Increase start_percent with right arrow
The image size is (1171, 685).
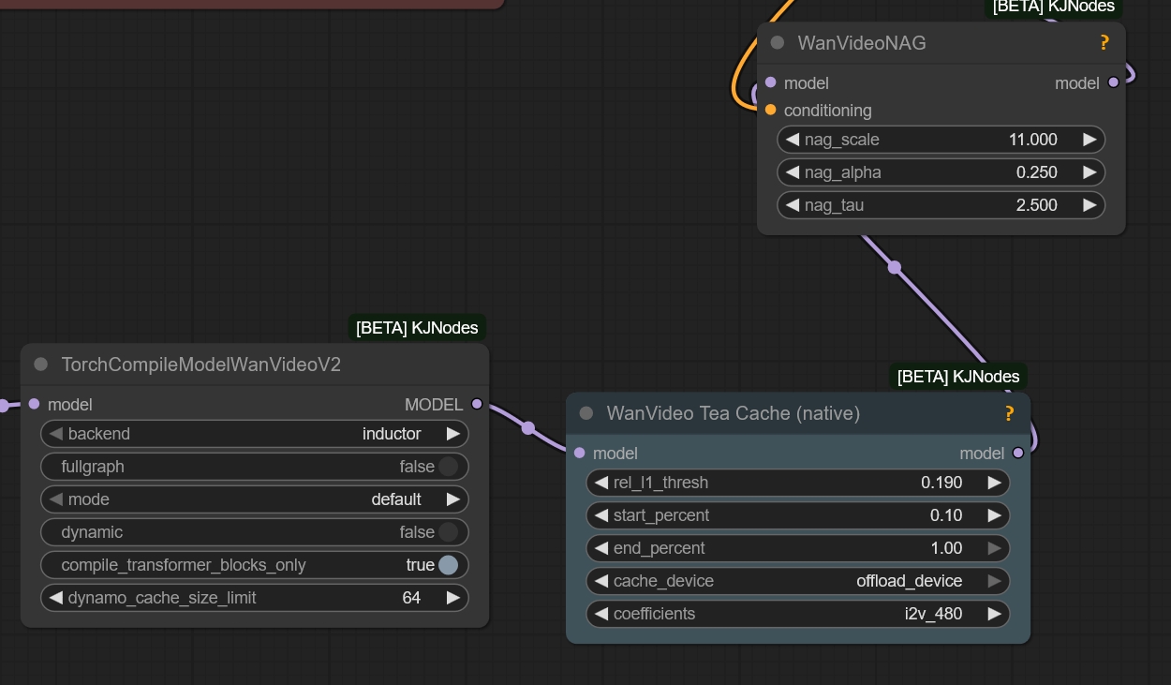coord(994,515)
